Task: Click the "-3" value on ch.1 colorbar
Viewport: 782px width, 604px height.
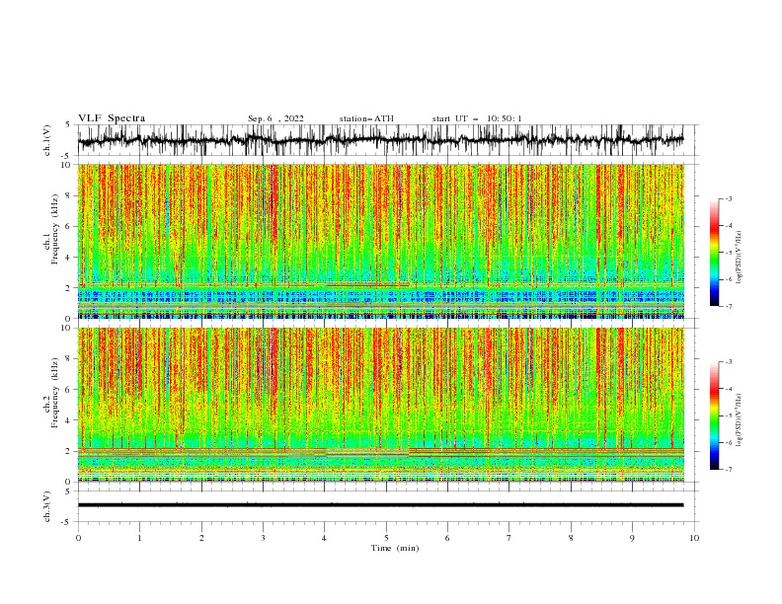Action: (728, 198)
